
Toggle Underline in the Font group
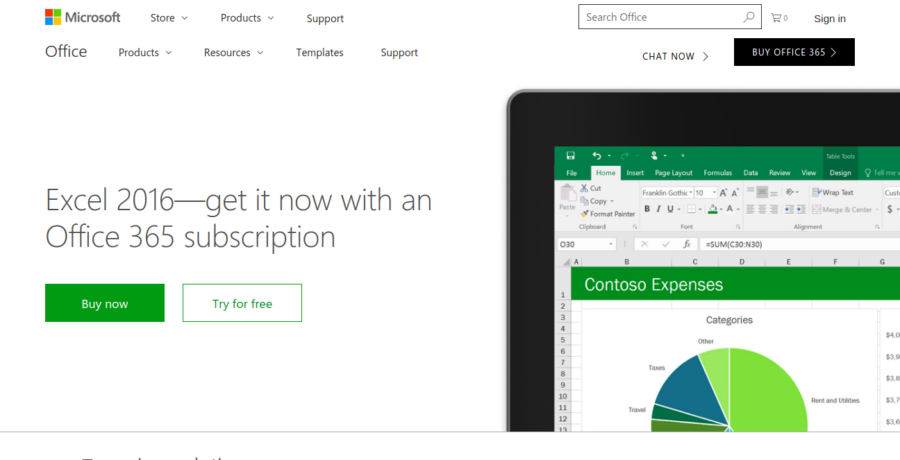670,209
